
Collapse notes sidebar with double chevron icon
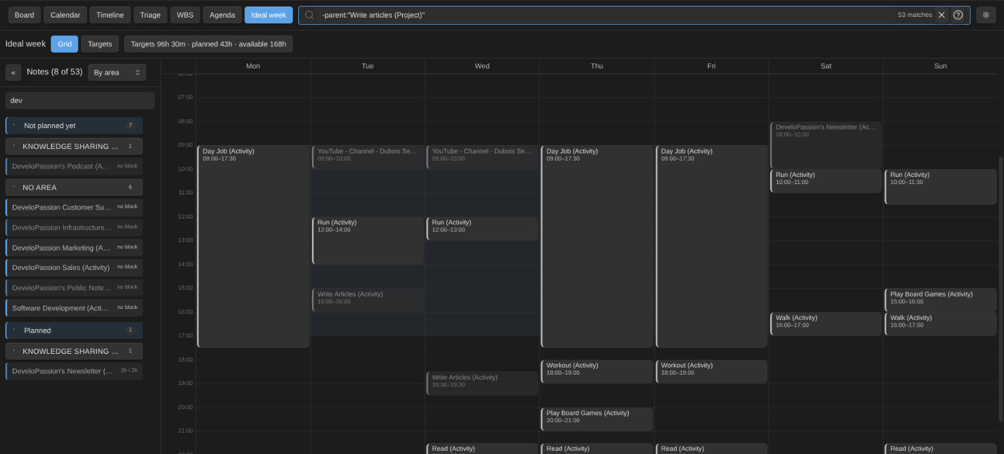click(x=13, y=72)
